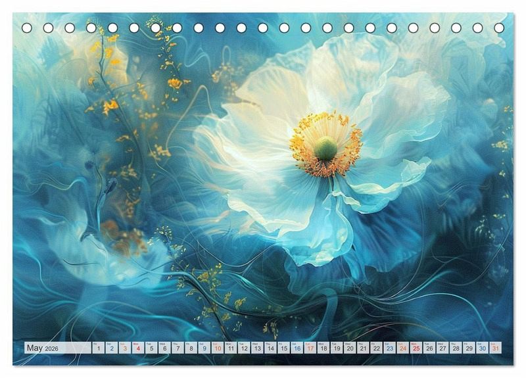Viewport: 526px width, 378px height.
Task: Click date cell 19
Action: click(x=337, y=348)
